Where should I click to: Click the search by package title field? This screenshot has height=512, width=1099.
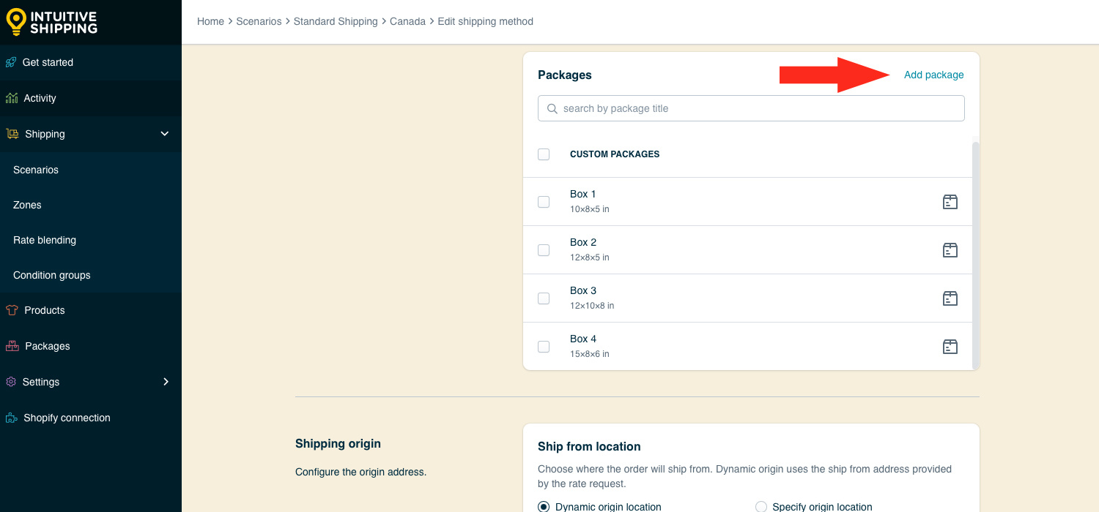(751, 108)
